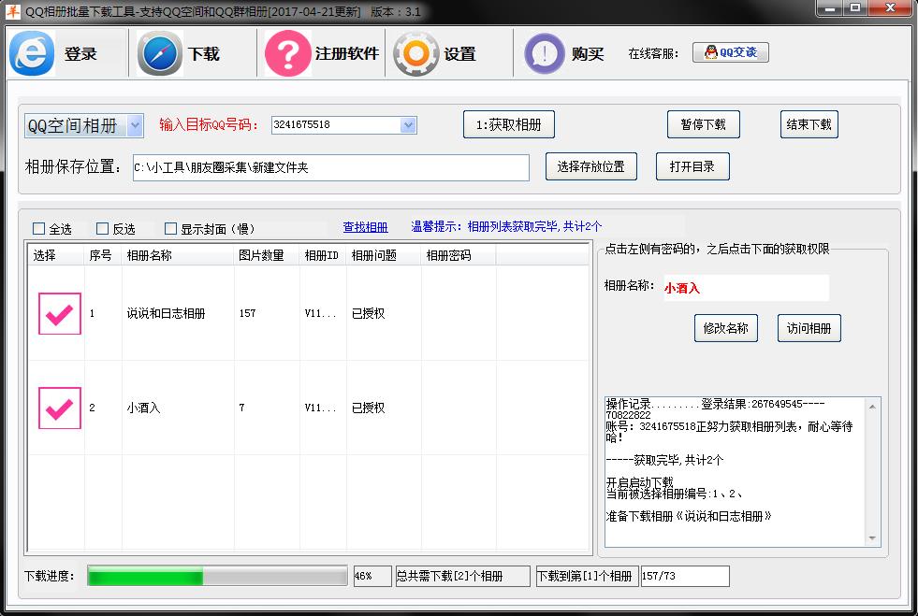Click the album save location field

(330, 167)
